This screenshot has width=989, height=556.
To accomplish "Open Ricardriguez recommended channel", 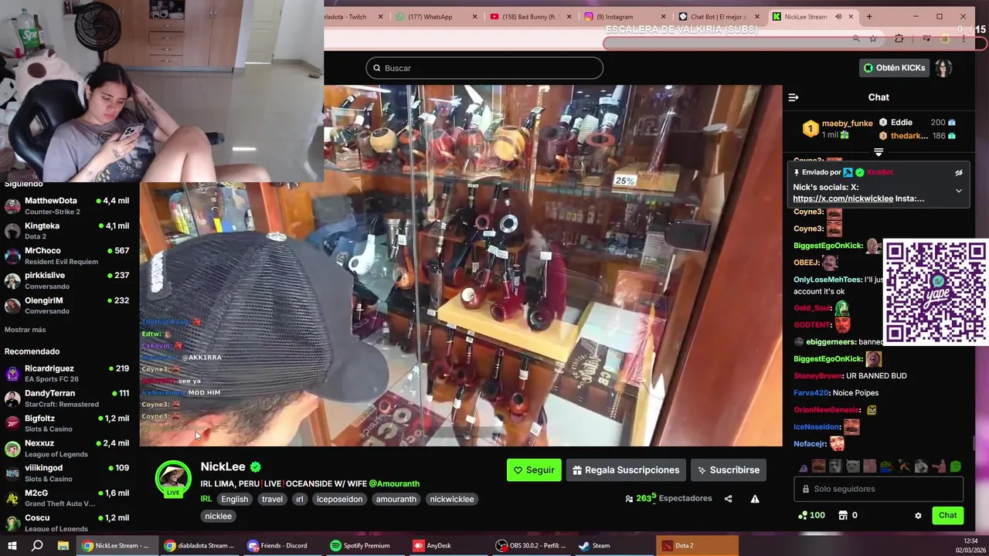I will [68, 374].
